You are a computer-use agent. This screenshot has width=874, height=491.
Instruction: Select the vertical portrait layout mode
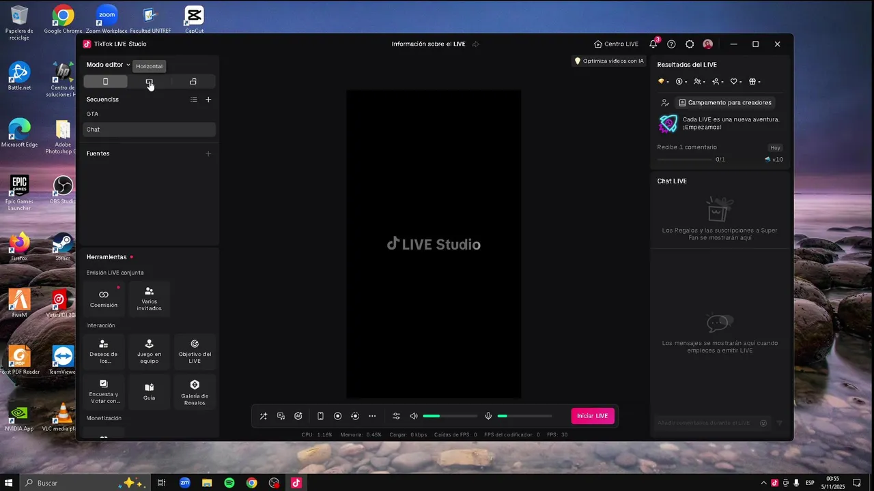tap(105, 81)
